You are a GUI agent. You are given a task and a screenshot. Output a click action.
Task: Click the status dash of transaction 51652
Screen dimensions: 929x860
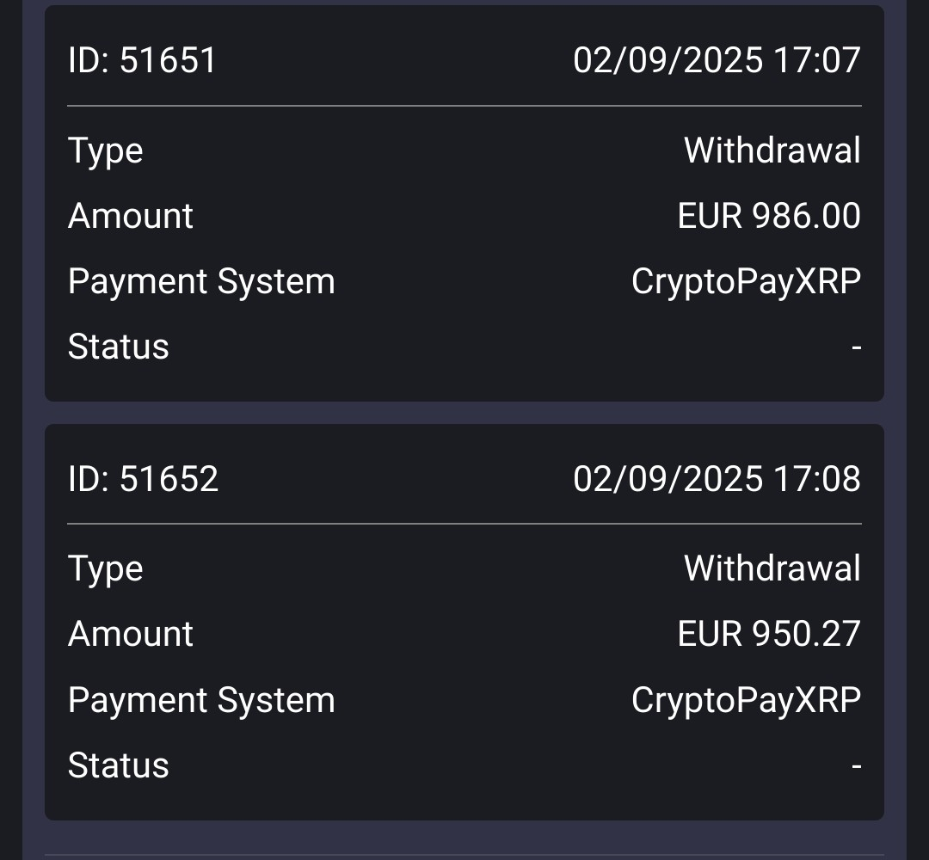click(856, 765)
